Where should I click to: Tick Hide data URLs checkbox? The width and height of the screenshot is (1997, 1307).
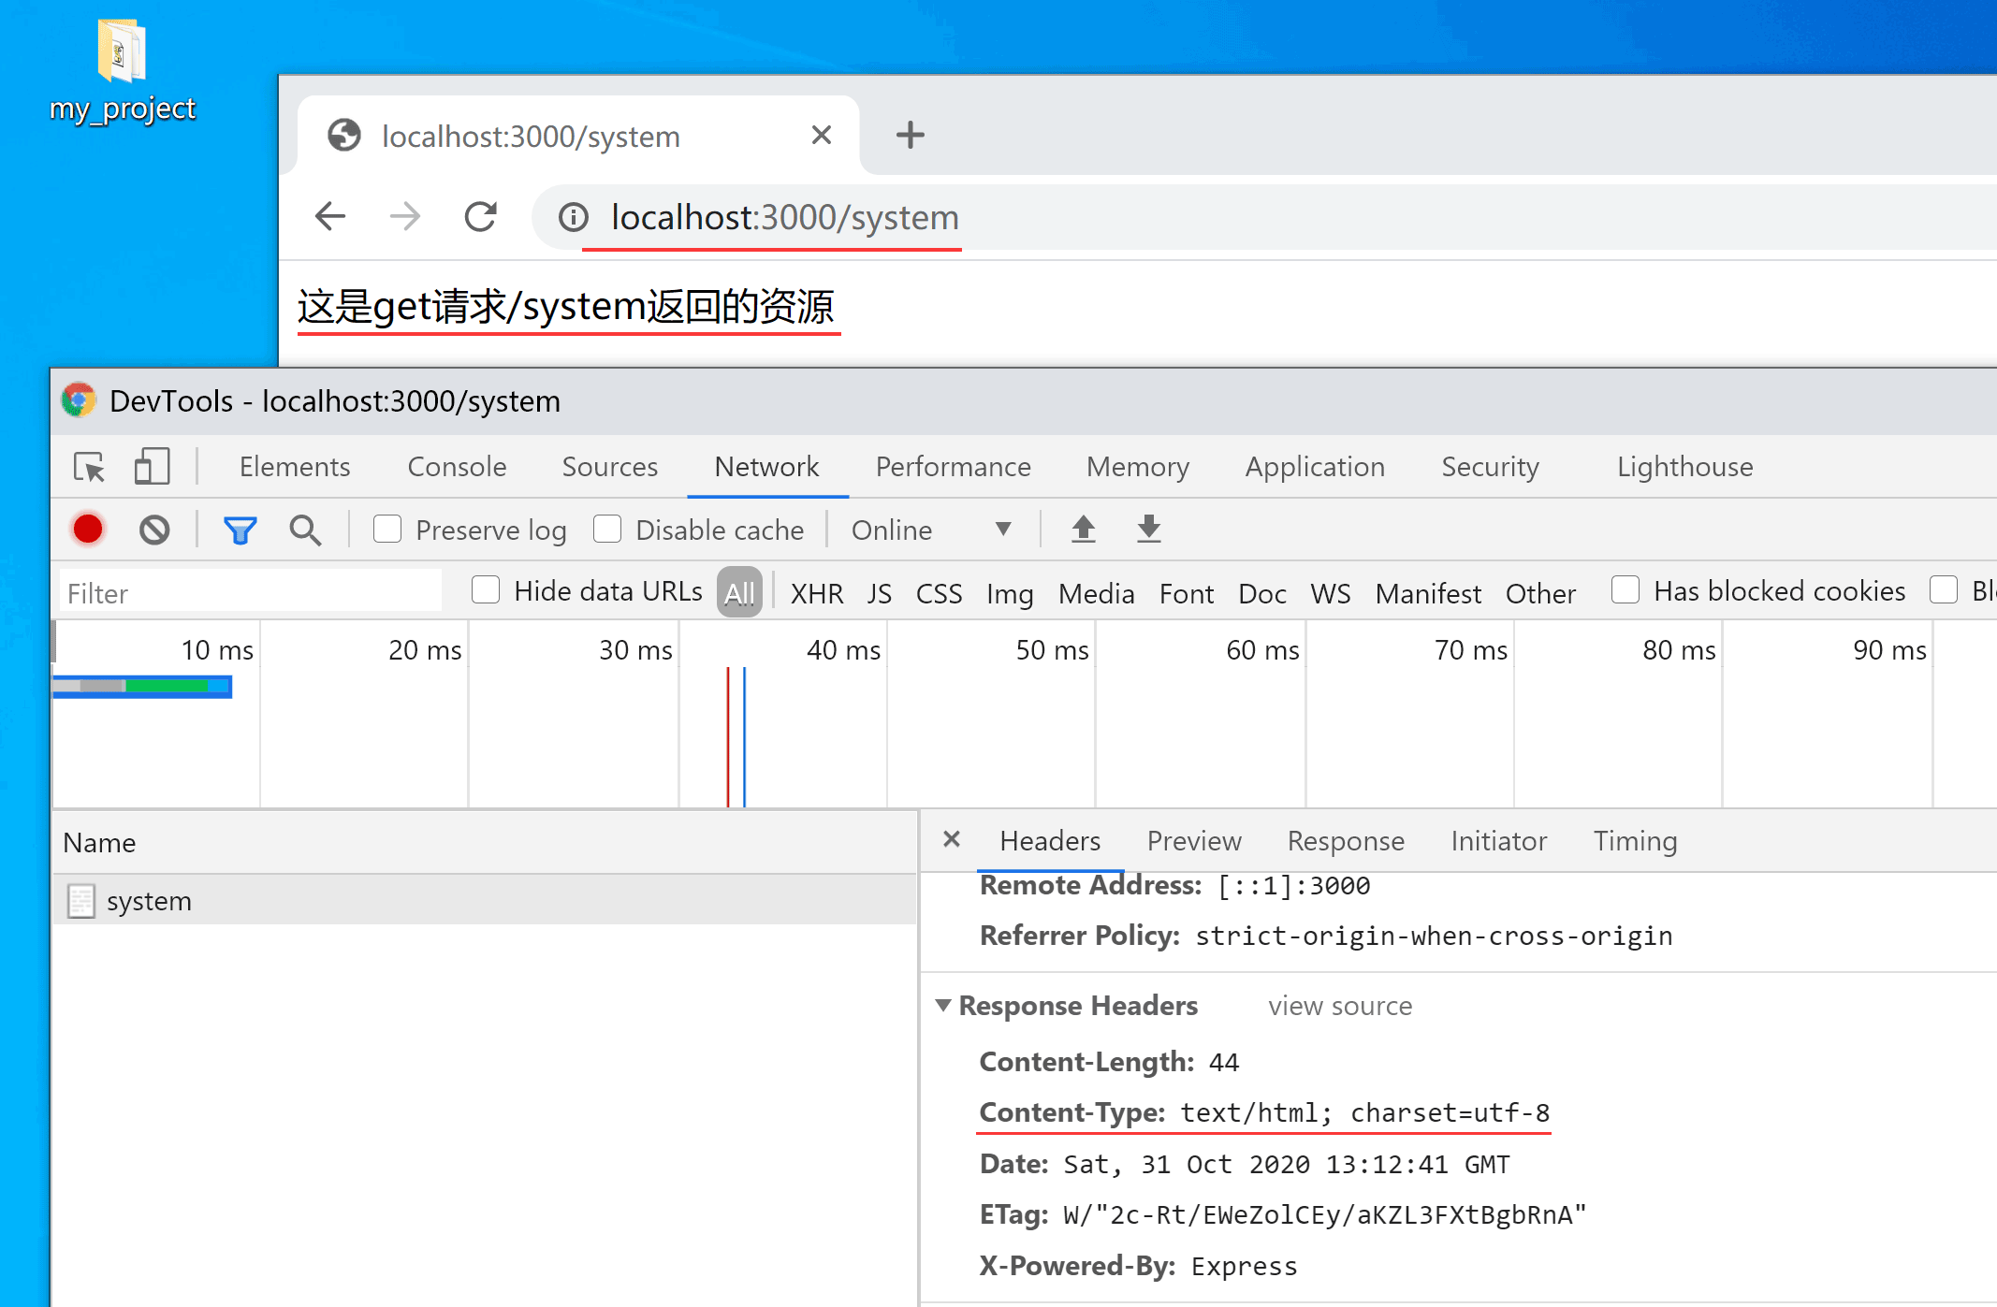[x=486, y=590]
